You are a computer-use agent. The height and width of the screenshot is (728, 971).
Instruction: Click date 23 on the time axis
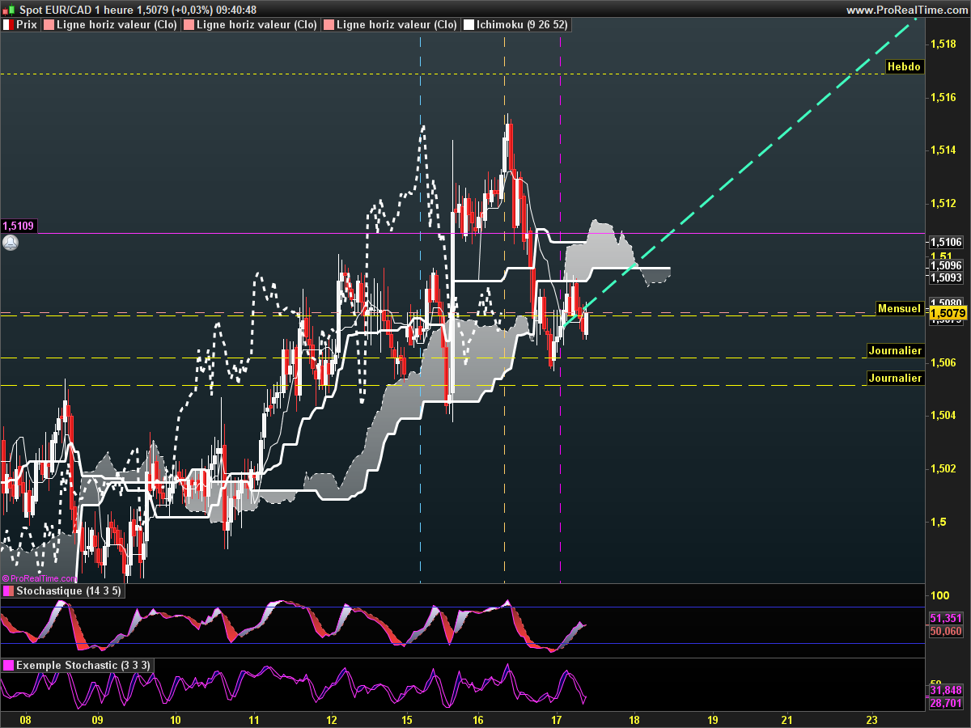coord(871,720)
